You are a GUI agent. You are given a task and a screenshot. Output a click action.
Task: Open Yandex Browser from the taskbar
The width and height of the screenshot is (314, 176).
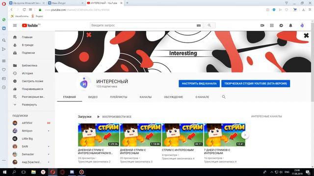(x=43, y=172)
